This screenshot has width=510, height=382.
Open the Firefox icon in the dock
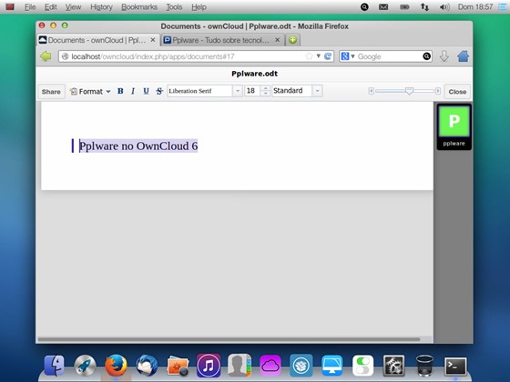(116, 366)
